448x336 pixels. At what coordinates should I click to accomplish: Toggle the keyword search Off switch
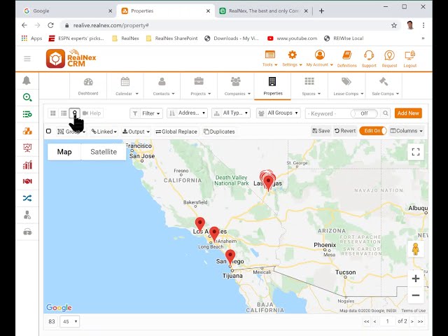pyautogui.click(x=364, y=113)
